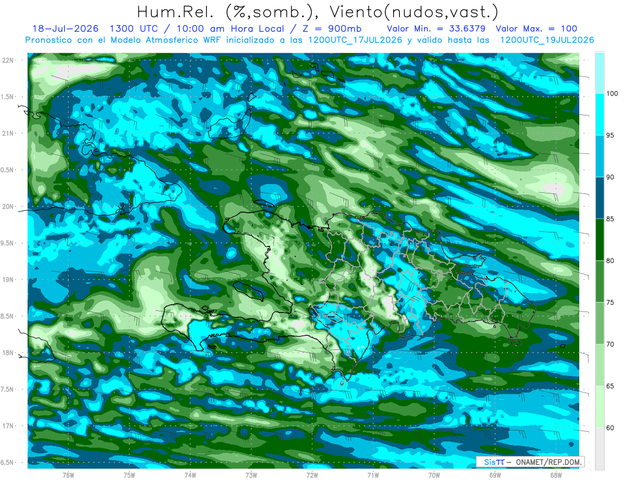Pick the light green 65–70 legend band

click(x=600, y=365)
